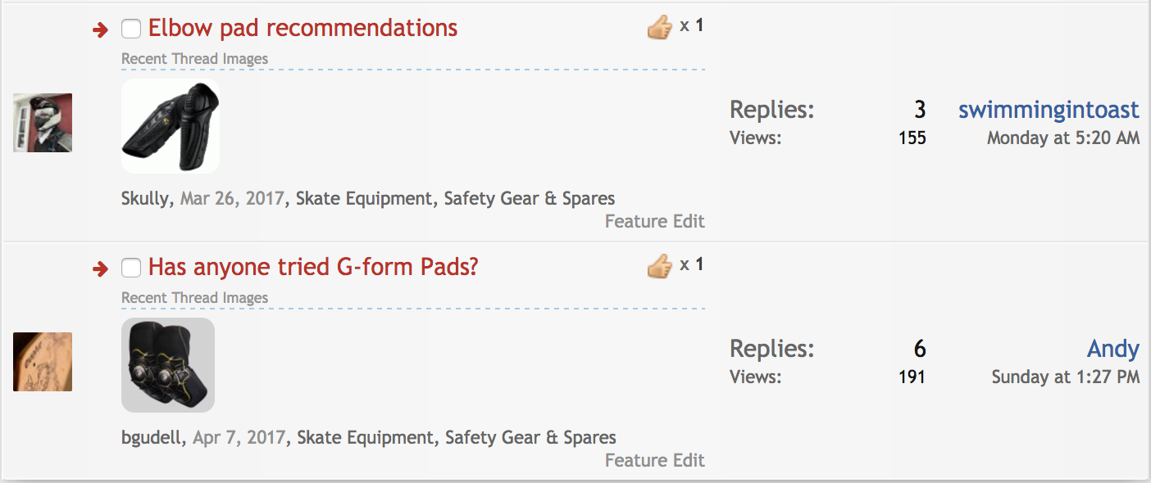Open bgudell's user profile link
This screenshot has width=1151, height=483.
click(x=155, y=437)
